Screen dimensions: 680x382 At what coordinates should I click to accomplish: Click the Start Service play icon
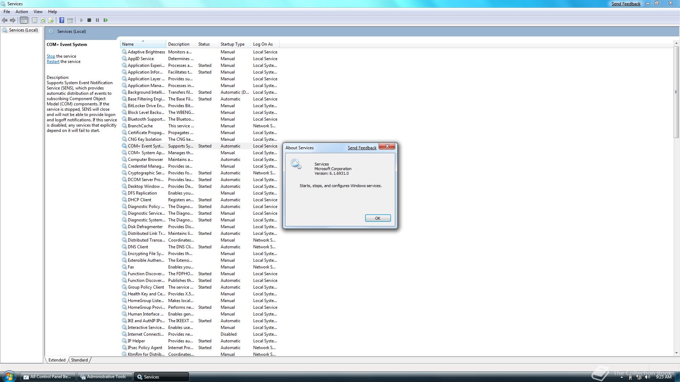(x=81, y=20)
